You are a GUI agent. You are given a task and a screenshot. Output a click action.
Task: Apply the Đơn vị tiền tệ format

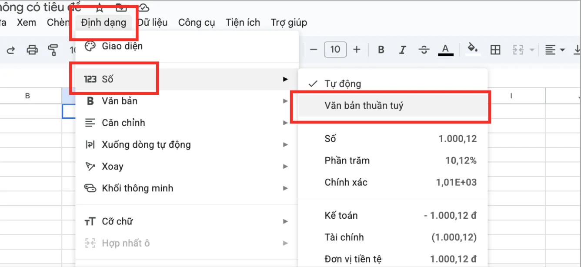click(x=393, y=259)
